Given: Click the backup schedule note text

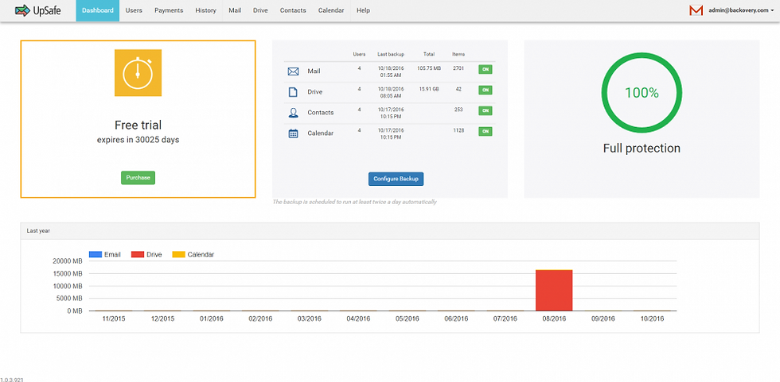Looking at the screenshot, I should (x=355, y=202).
